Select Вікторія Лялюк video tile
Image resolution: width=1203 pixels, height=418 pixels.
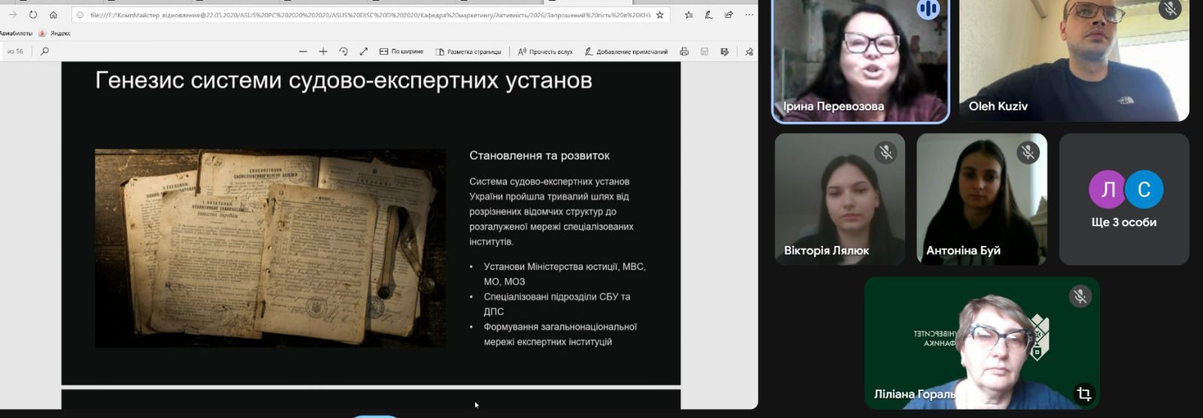pyautogui.click(x=840, y=199)
